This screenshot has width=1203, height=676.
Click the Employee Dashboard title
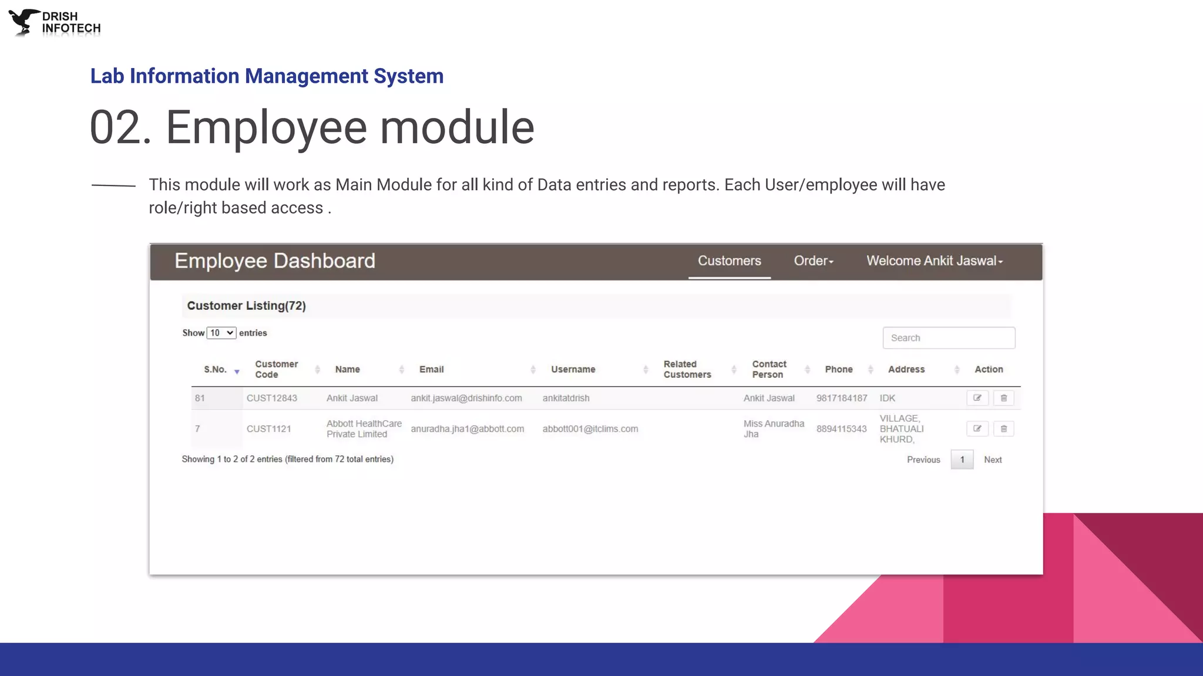[x=275, y=261]
